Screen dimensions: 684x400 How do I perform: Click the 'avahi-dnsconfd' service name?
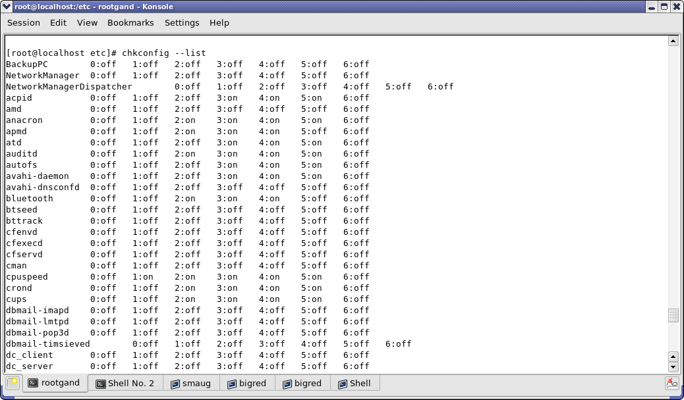[42, 187]
